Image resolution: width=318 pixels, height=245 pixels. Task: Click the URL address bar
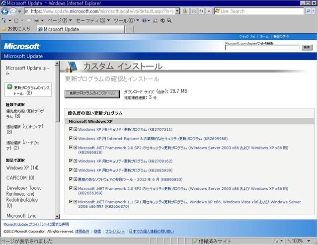click(x=99, y=11)
